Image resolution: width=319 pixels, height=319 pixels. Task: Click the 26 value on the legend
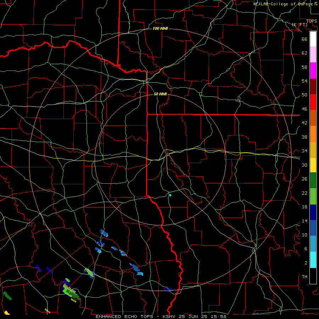[304, 179]
